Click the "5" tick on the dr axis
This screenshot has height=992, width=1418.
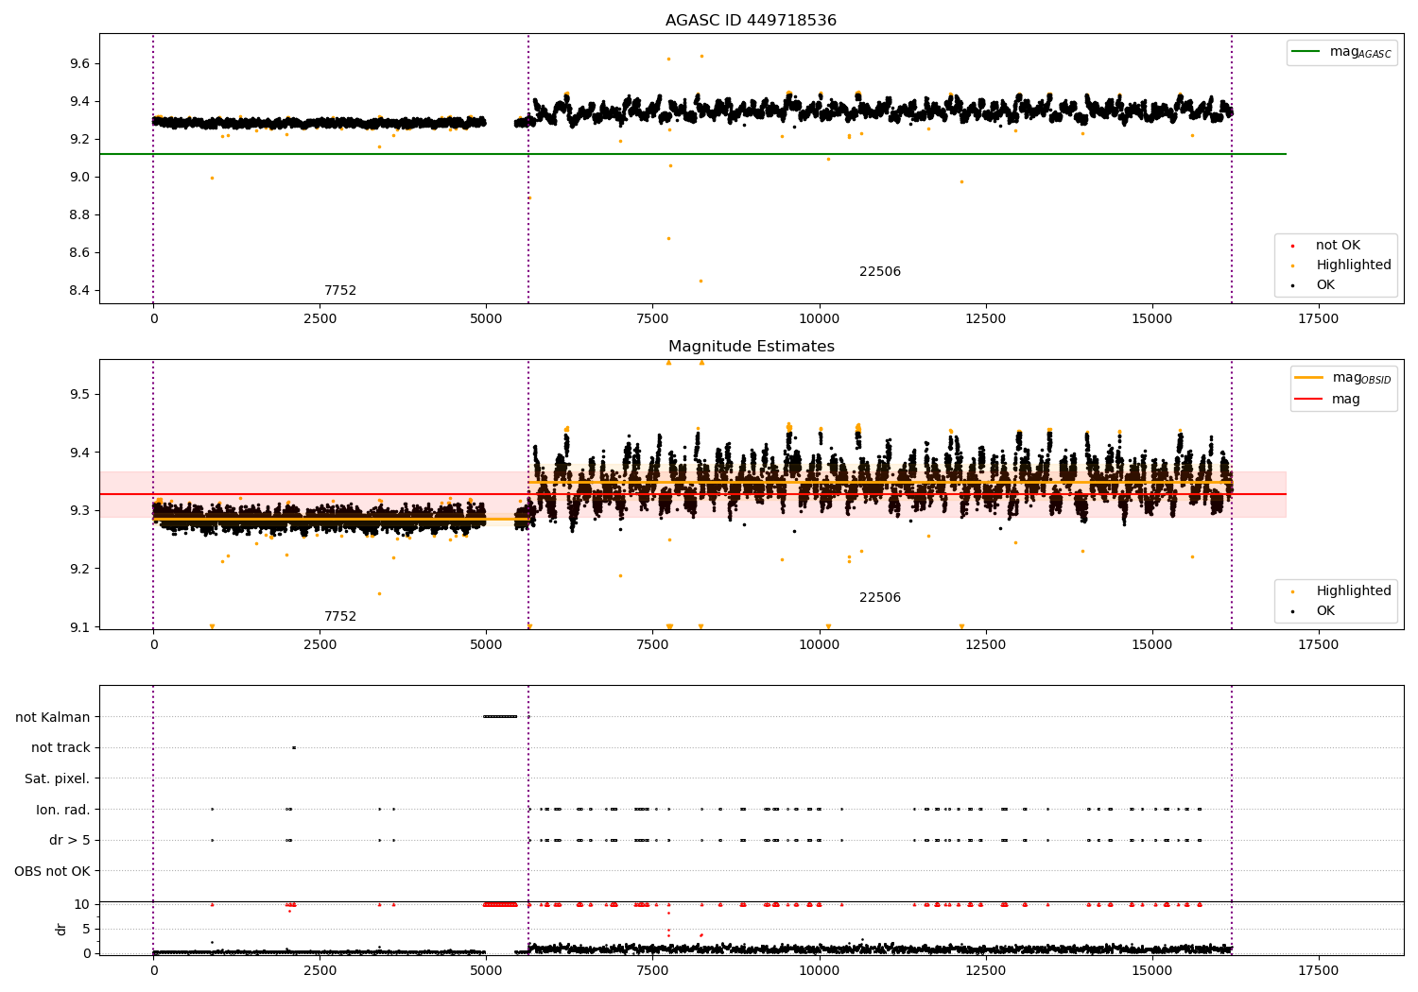[87, 930]
